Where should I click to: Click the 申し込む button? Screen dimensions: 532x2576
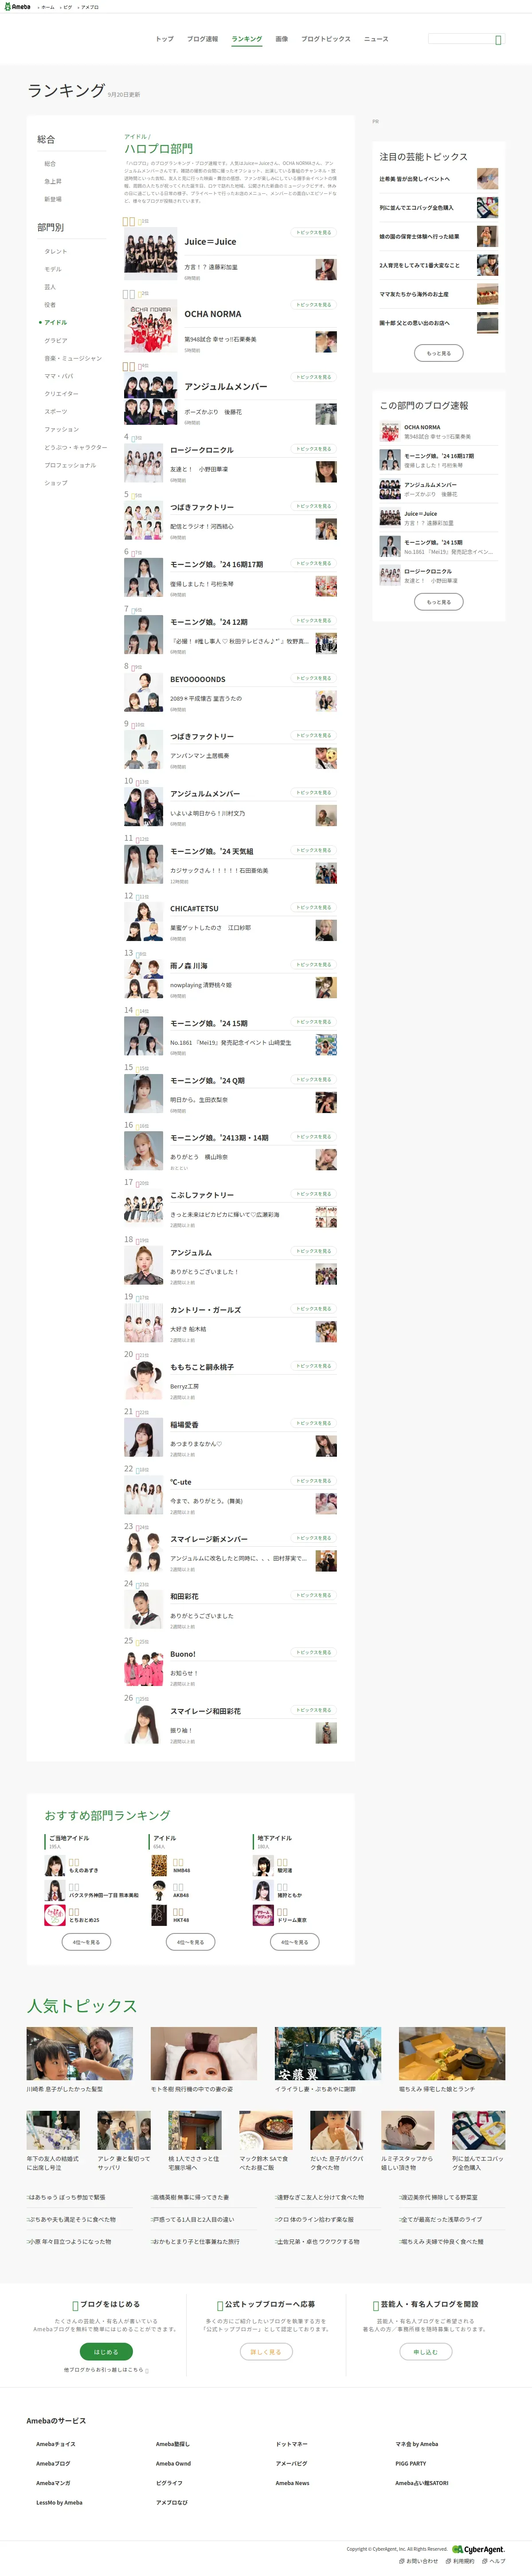(x=426, y=2352)
